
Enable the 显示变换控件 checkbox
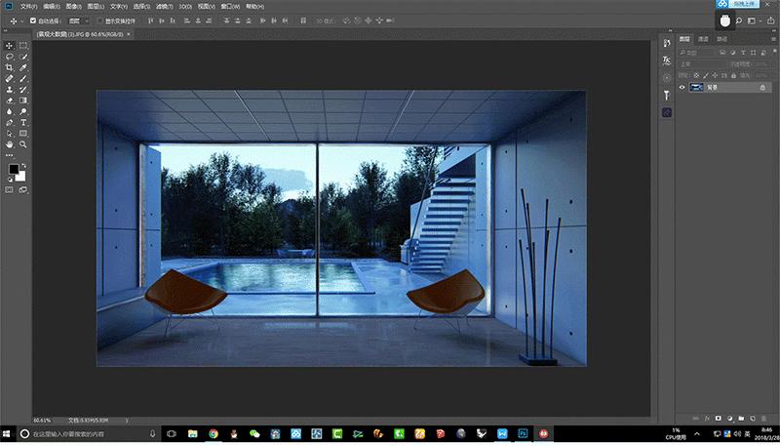click(98, 20)
